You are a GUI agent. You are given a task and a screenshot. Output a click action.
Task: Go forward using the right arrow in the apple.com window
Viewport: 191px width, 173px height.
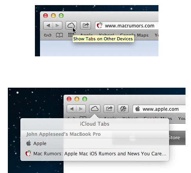[81, 109]
